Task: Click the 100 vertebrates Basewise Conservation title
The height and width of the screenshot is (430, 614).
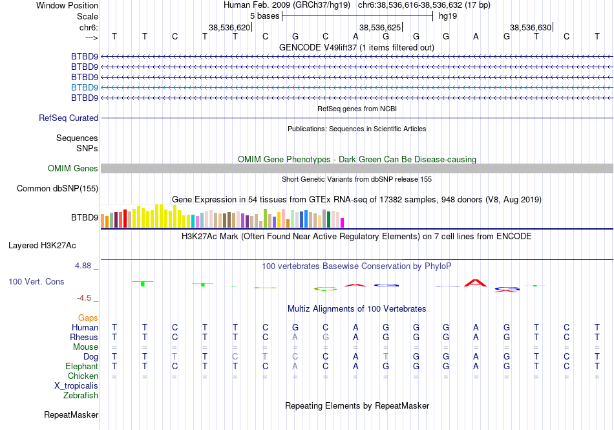Action: point(357,266)
